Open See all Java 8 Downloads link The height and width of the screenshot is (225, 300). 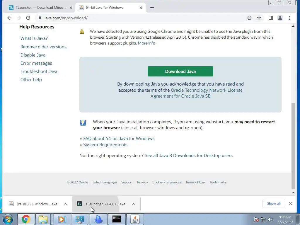189,156
